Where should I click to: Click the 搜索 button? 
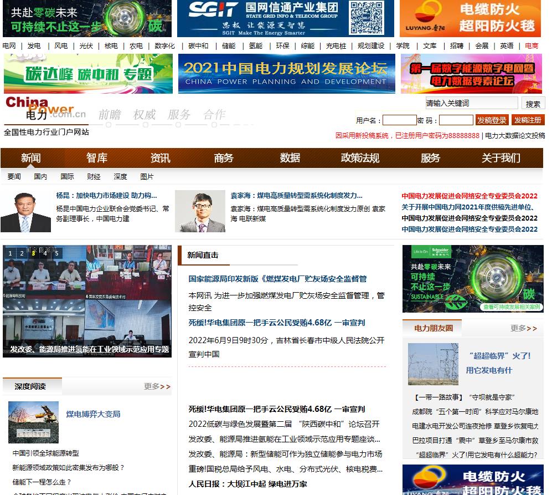(533, 104)
